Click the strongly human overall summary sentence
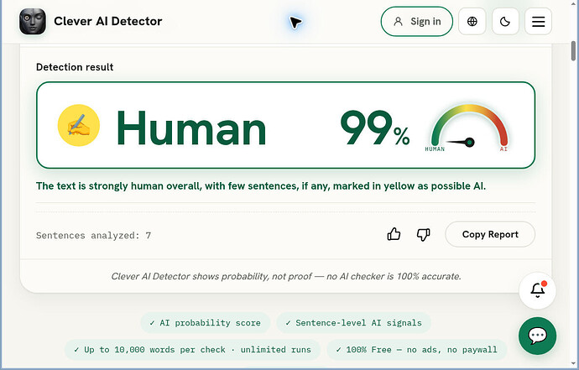 coord(261,185)
